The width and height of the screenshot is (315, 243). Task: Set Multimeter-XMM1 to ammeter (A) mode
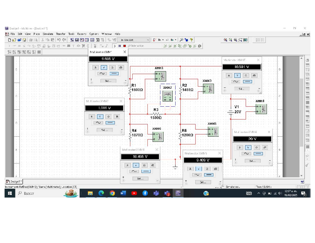(96, 67)
